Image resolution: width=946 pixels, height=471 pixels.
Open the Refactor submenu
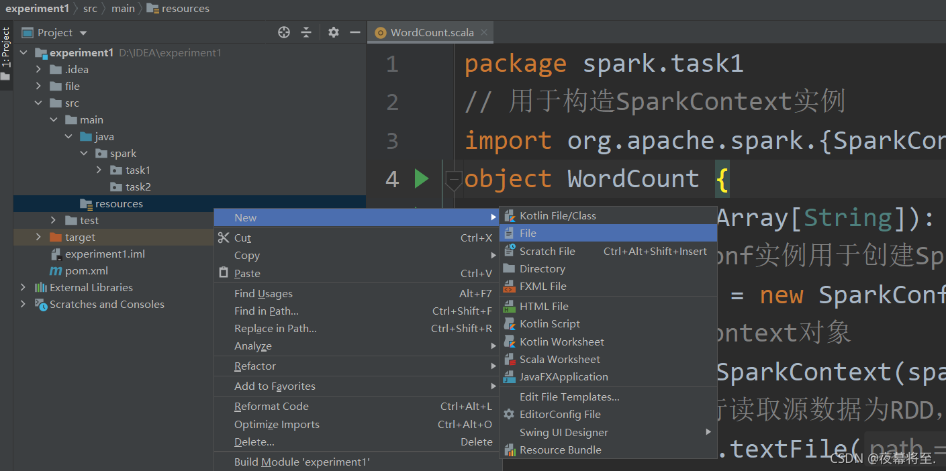click(357, 366)
